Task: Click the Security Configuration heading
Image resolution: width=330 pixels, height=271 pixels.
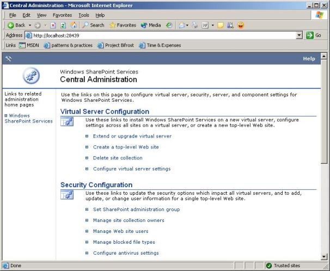Action: coord(96,185)
